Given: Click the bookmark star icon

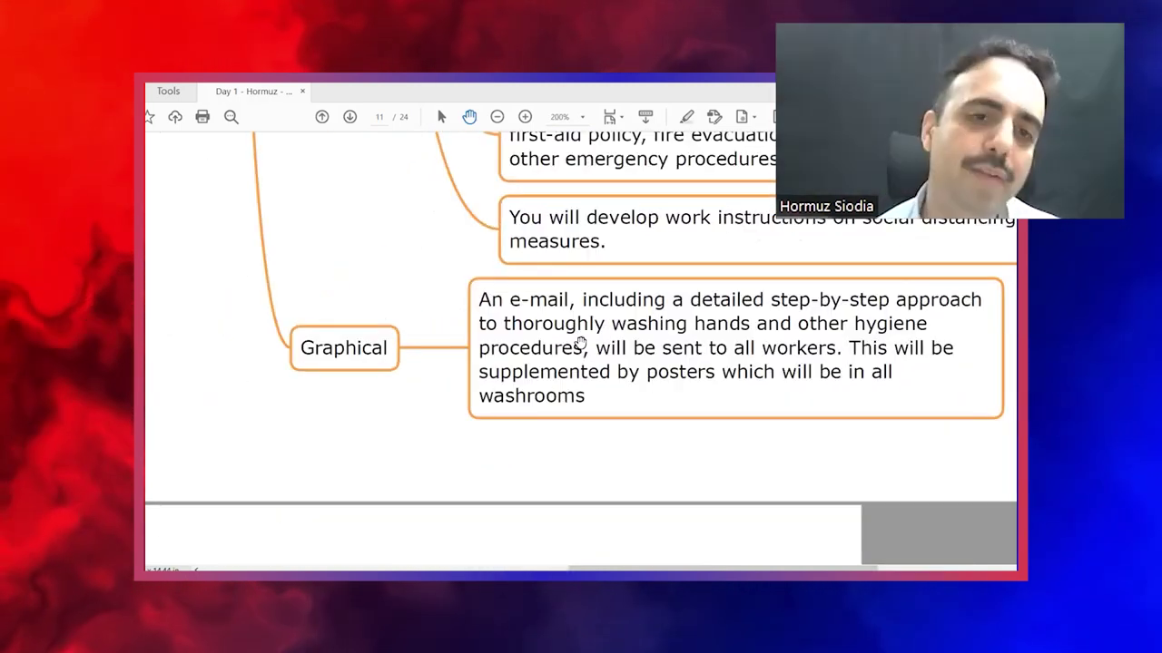Looking at the screenshot, I should [150, 117].
